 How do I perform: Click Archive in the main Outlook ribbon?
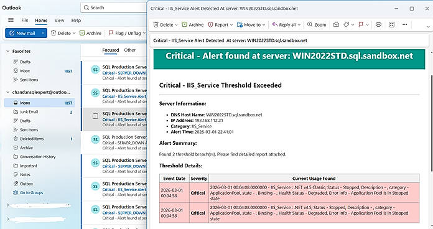point(90,33)
